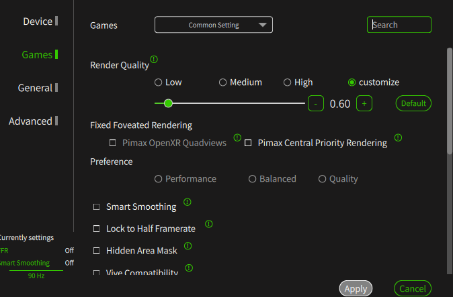Click info icon next to Hidden Area Mask
453x297 pixels.
click(188, 246)
